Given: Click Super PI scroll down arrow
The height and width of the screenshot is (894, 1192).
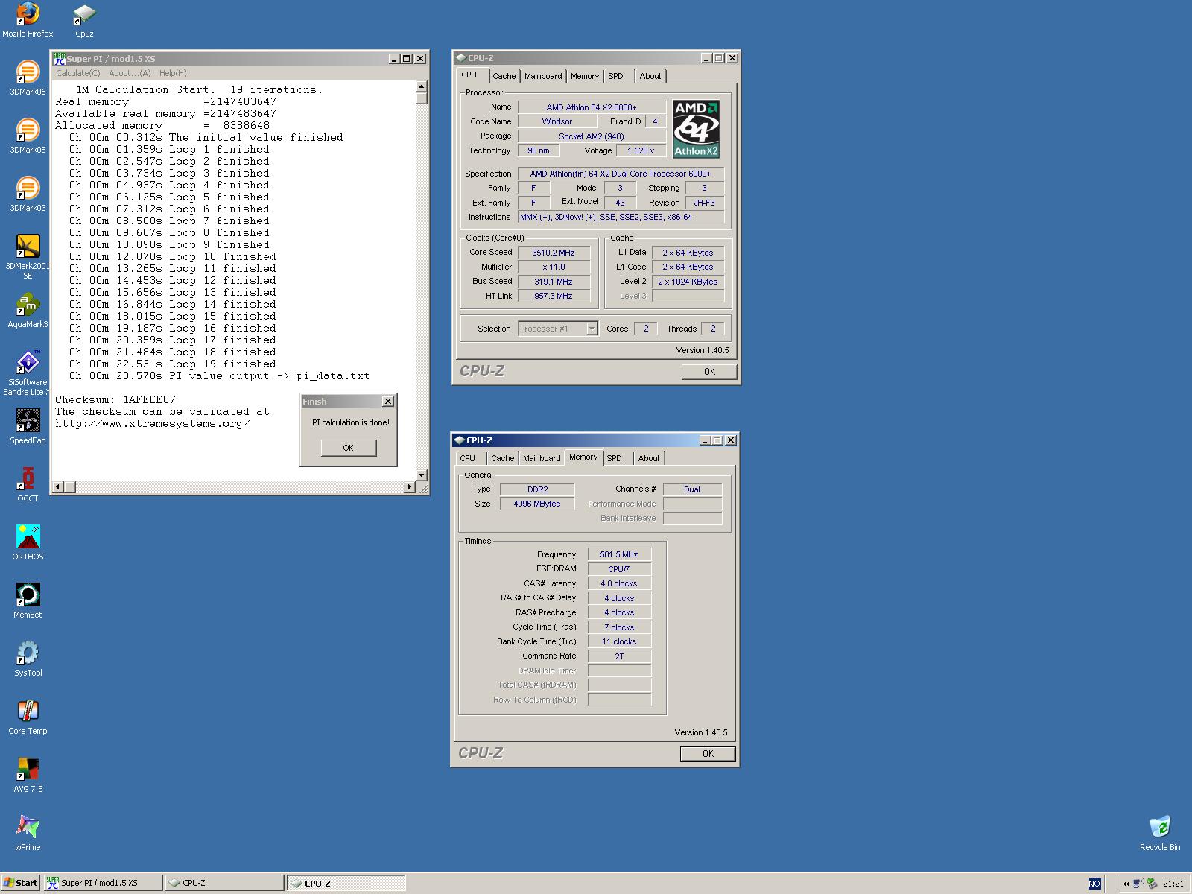Looking at the screenshot, I should pyautogui.click(x=422, y=475).
